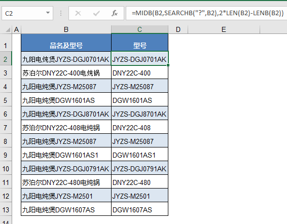
Task: Select cell 九阳电炖煲DGW1601AS1
Action: [66, 154]
